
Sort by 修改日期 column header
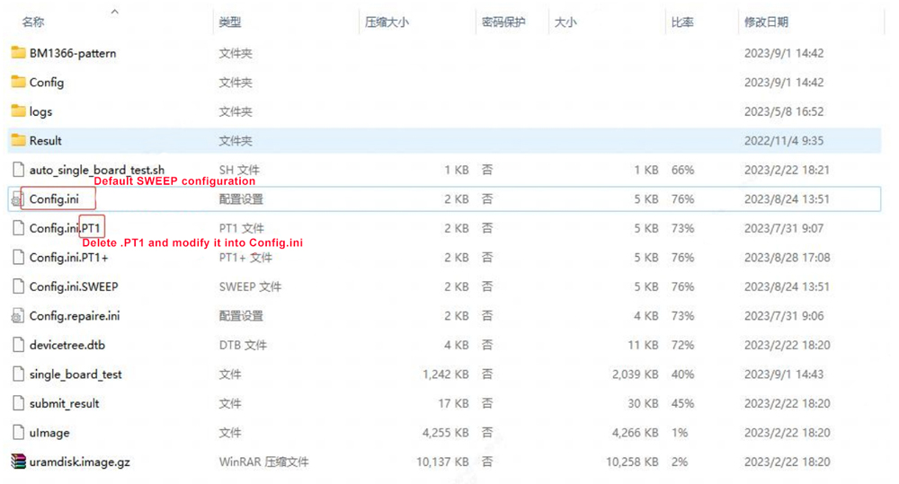tap(766, 22)
